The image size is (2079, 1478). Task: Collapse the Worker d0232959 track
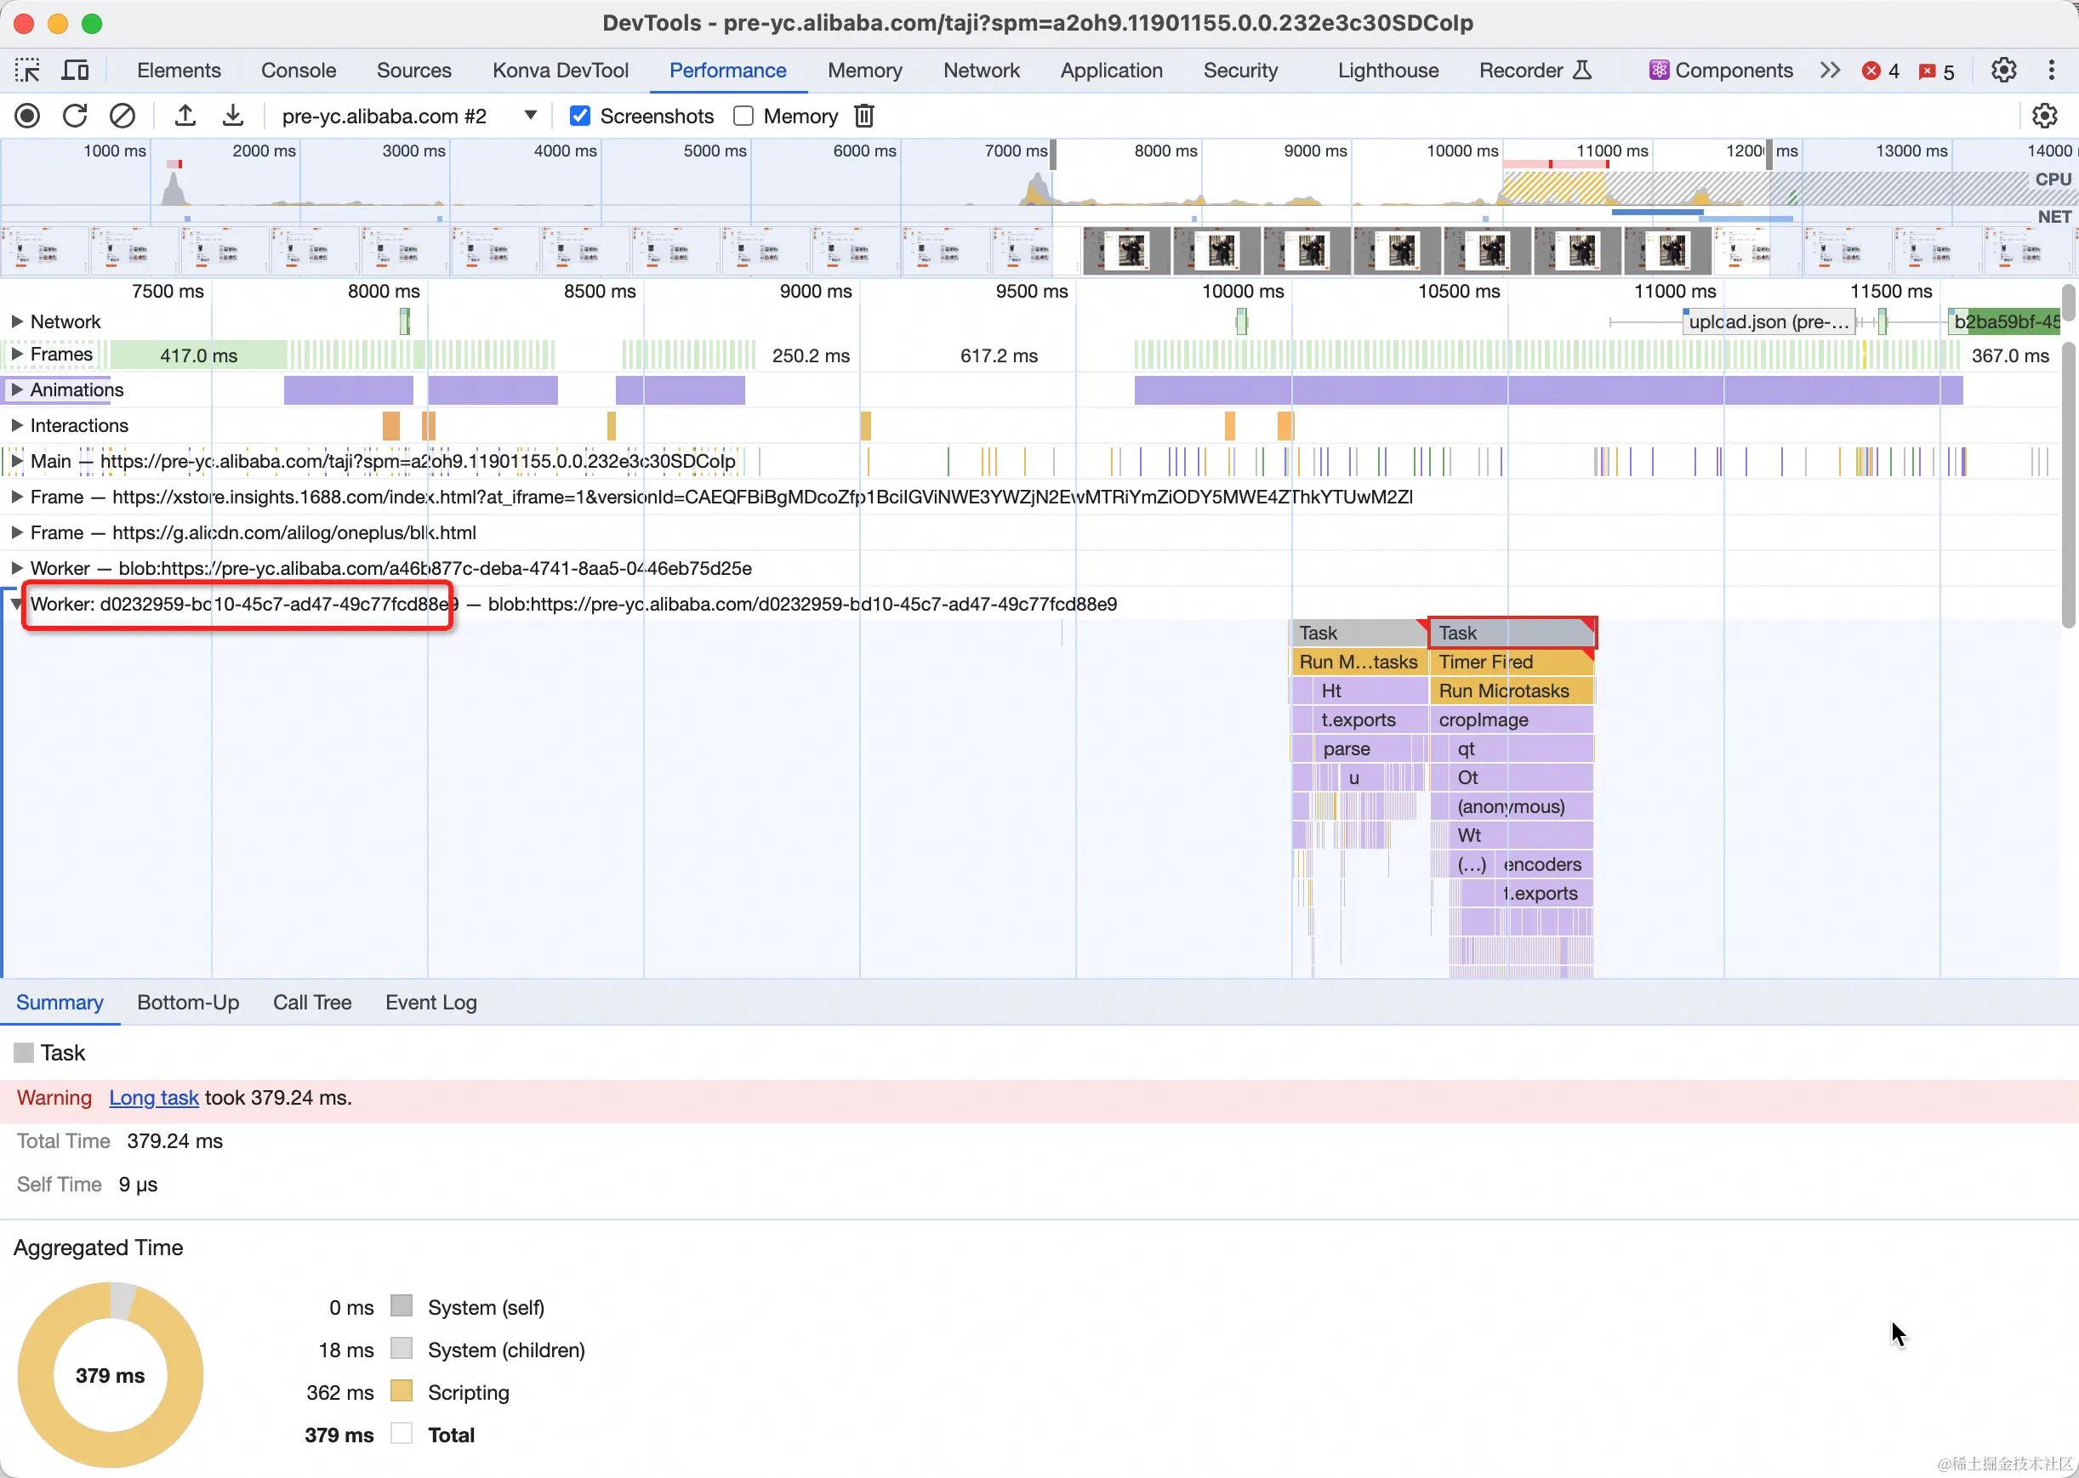point(16,604)
